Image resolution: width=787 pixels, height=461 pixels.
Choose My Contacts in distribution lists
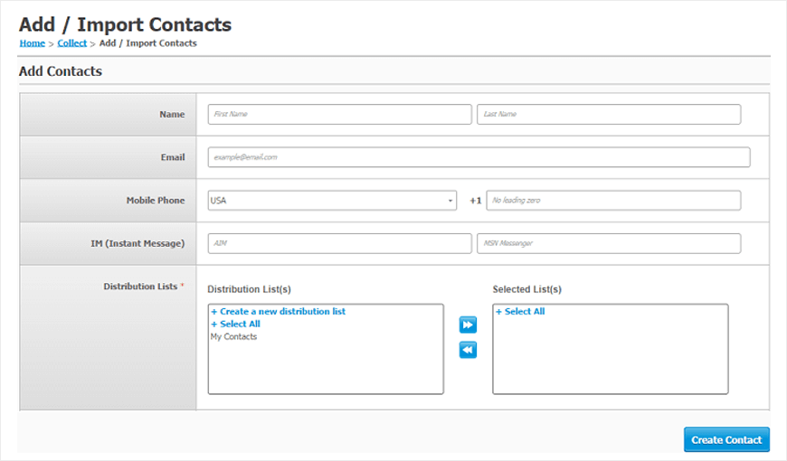pyautogui.click(x=234, y=336)
